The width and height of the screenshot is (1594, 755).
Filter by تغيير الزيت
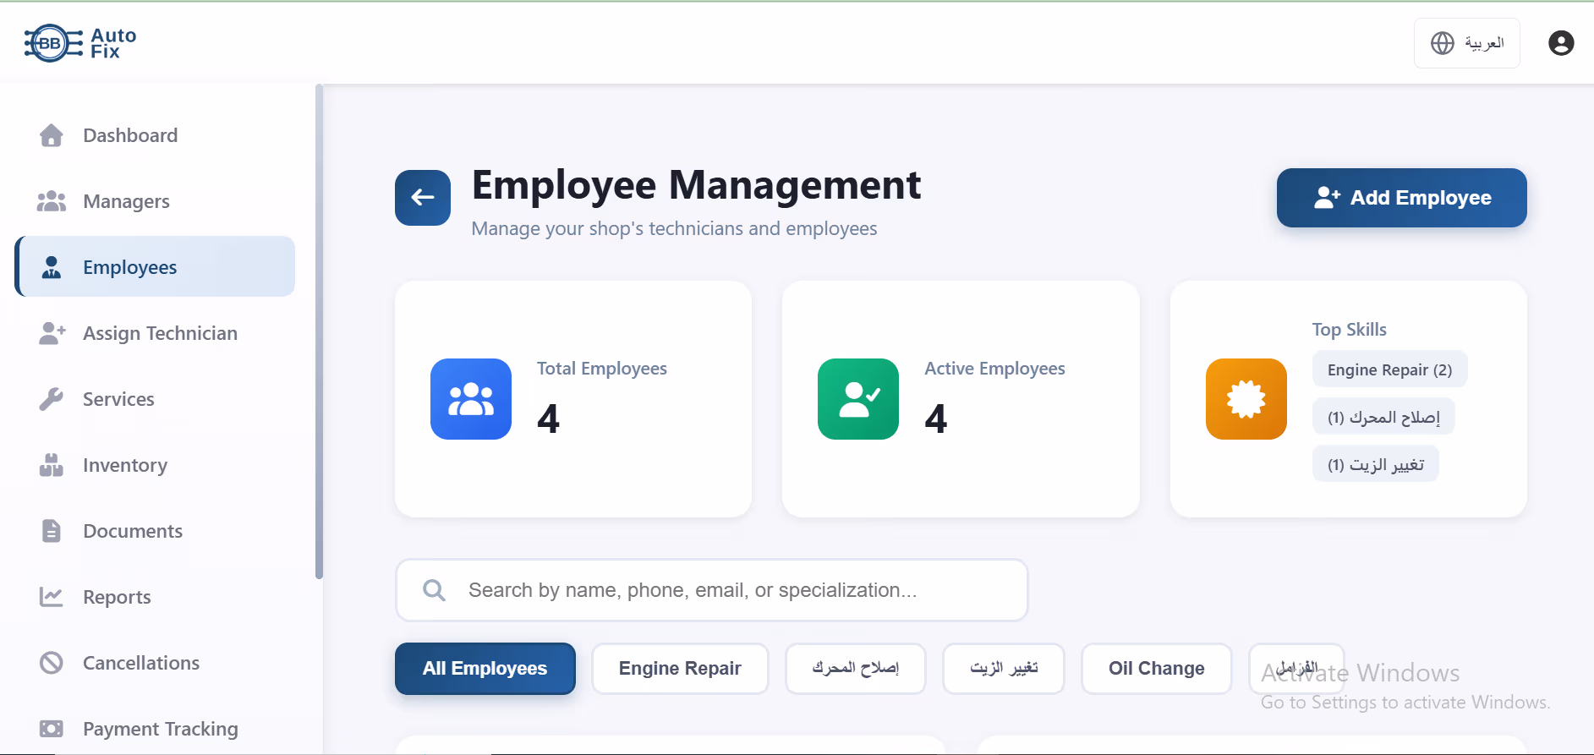click(1004, 669)
